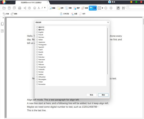Image resolution: width=144 pixels, height=119 pixels.
Task: Click the print icon in the toolbar
Action: pyautogui.click(x=19, y=8)
